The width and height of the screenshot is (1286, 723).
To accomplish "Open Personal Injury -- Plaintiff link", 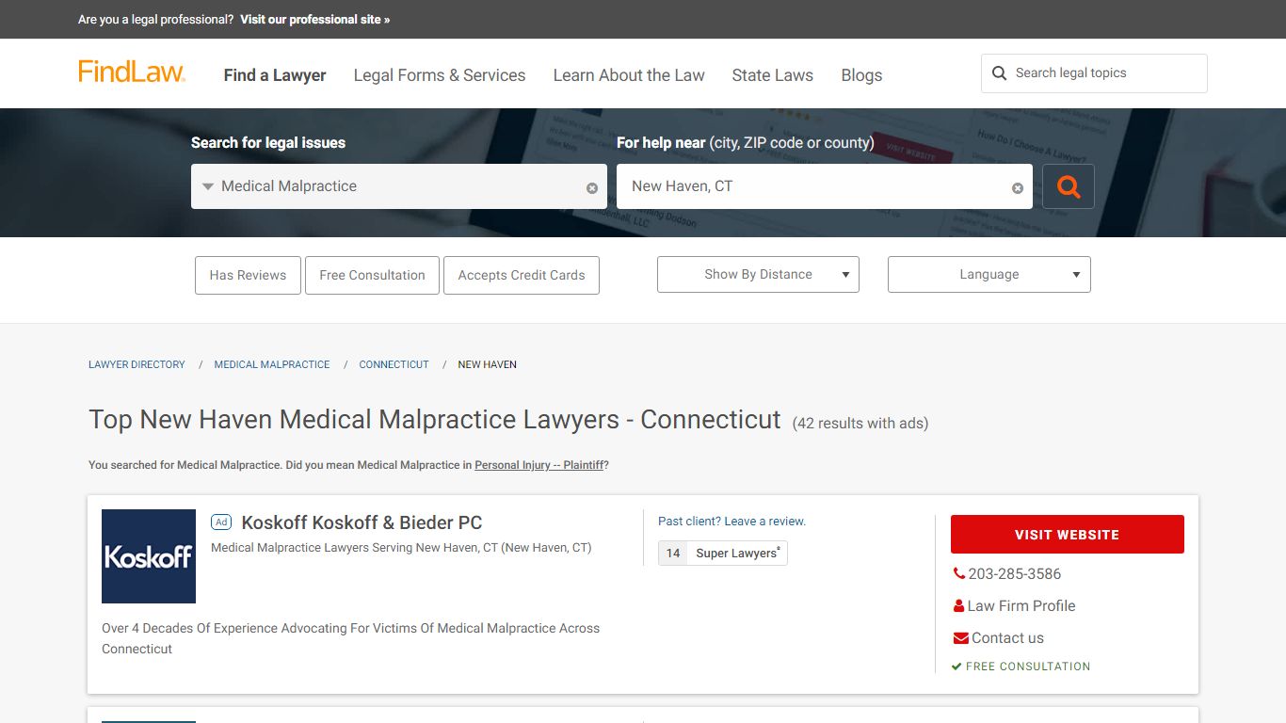I will pos(539,465).
